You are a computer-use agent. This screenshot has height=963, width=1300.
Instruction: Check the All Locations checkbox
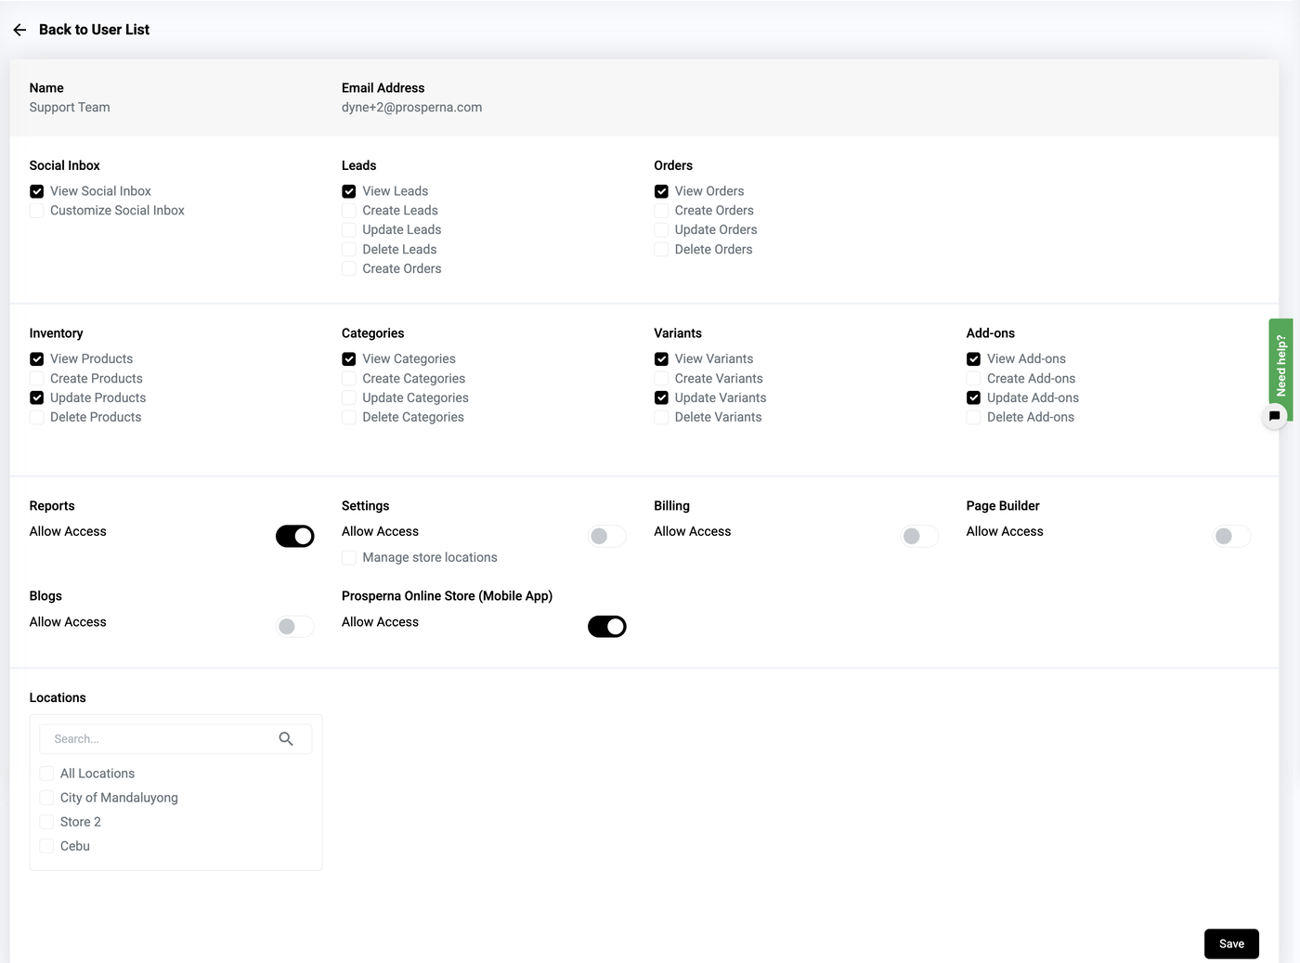(47, 774)
